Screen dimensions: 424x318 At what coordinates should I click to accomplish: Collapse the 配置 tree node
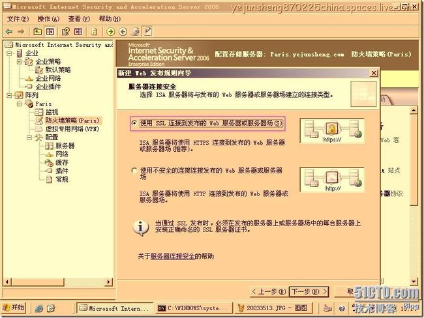click(x=29, y=137)
